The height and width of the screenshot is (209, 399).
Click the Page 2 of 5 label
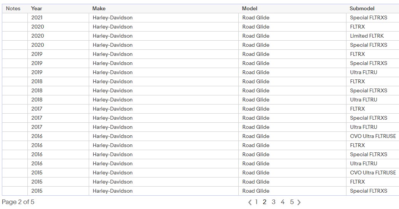pos(18,202)
